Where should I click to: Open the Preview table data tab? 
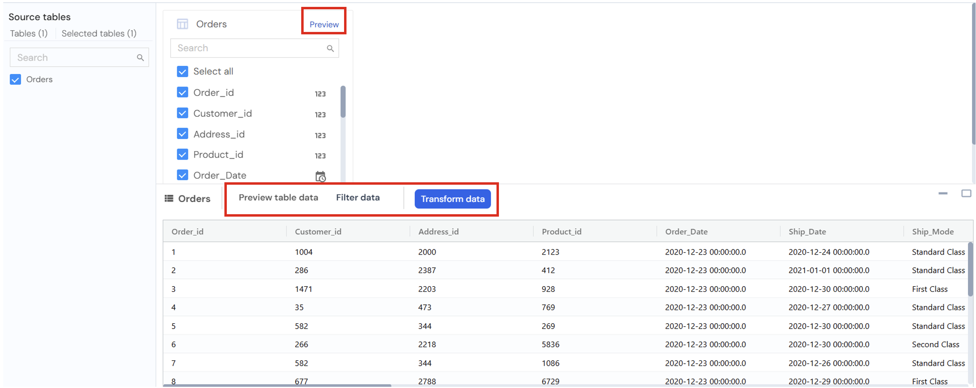pos(278,198)
